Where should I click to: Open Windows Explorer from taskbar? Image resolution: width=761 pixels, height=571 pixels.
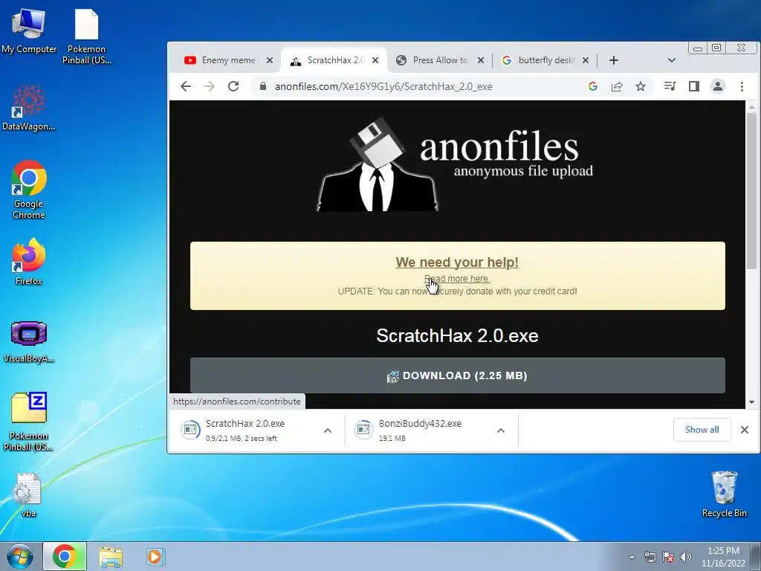click(111, 556)
